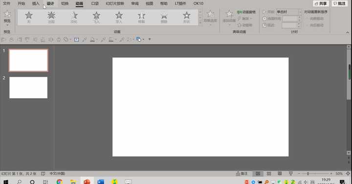Click the PowerPoint icon in the taskbar
Screen dimensions: 352x184
click(x=87, y=182)
